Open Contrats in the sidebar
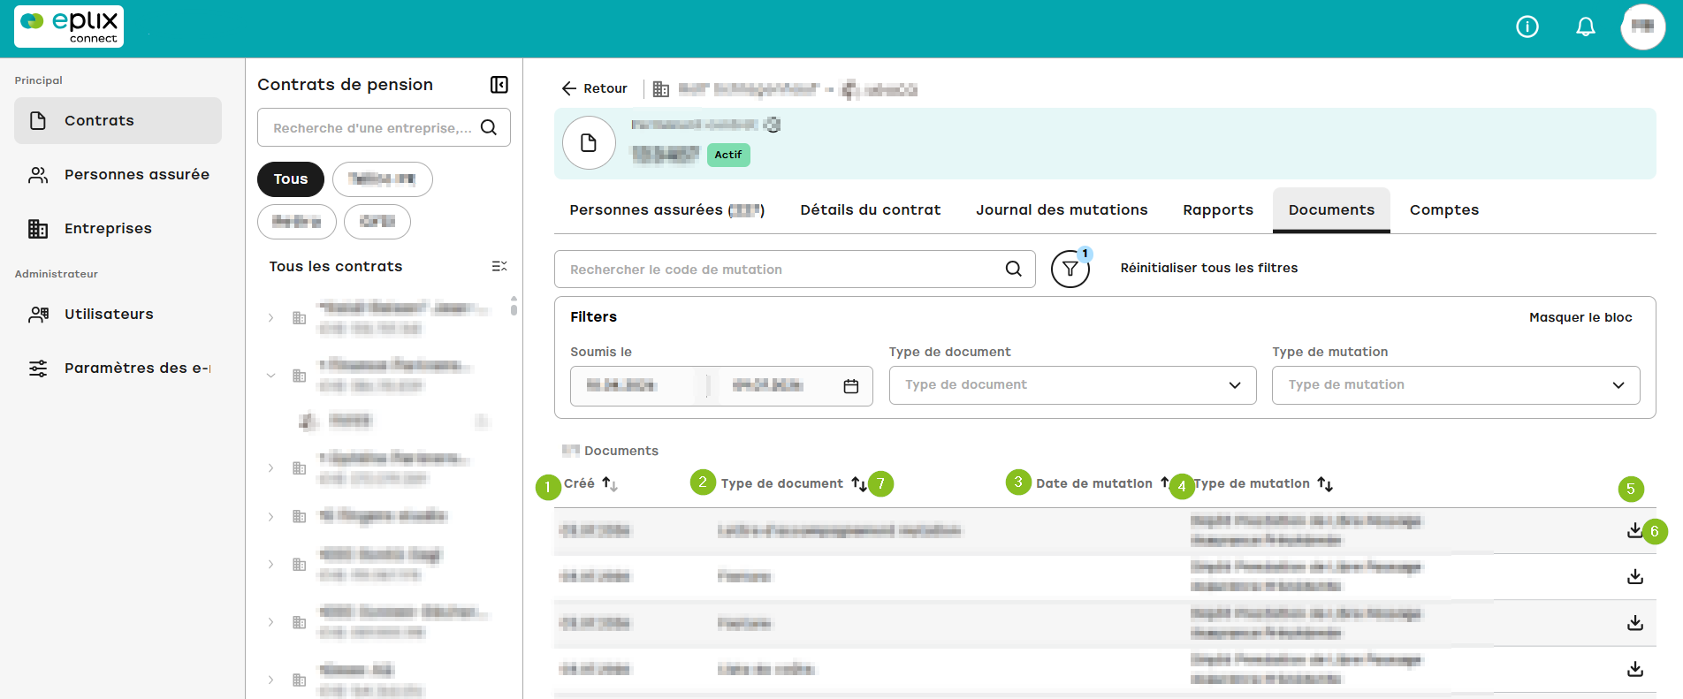1683x699 pixels. pyautogui.click(x=118, y=120)
